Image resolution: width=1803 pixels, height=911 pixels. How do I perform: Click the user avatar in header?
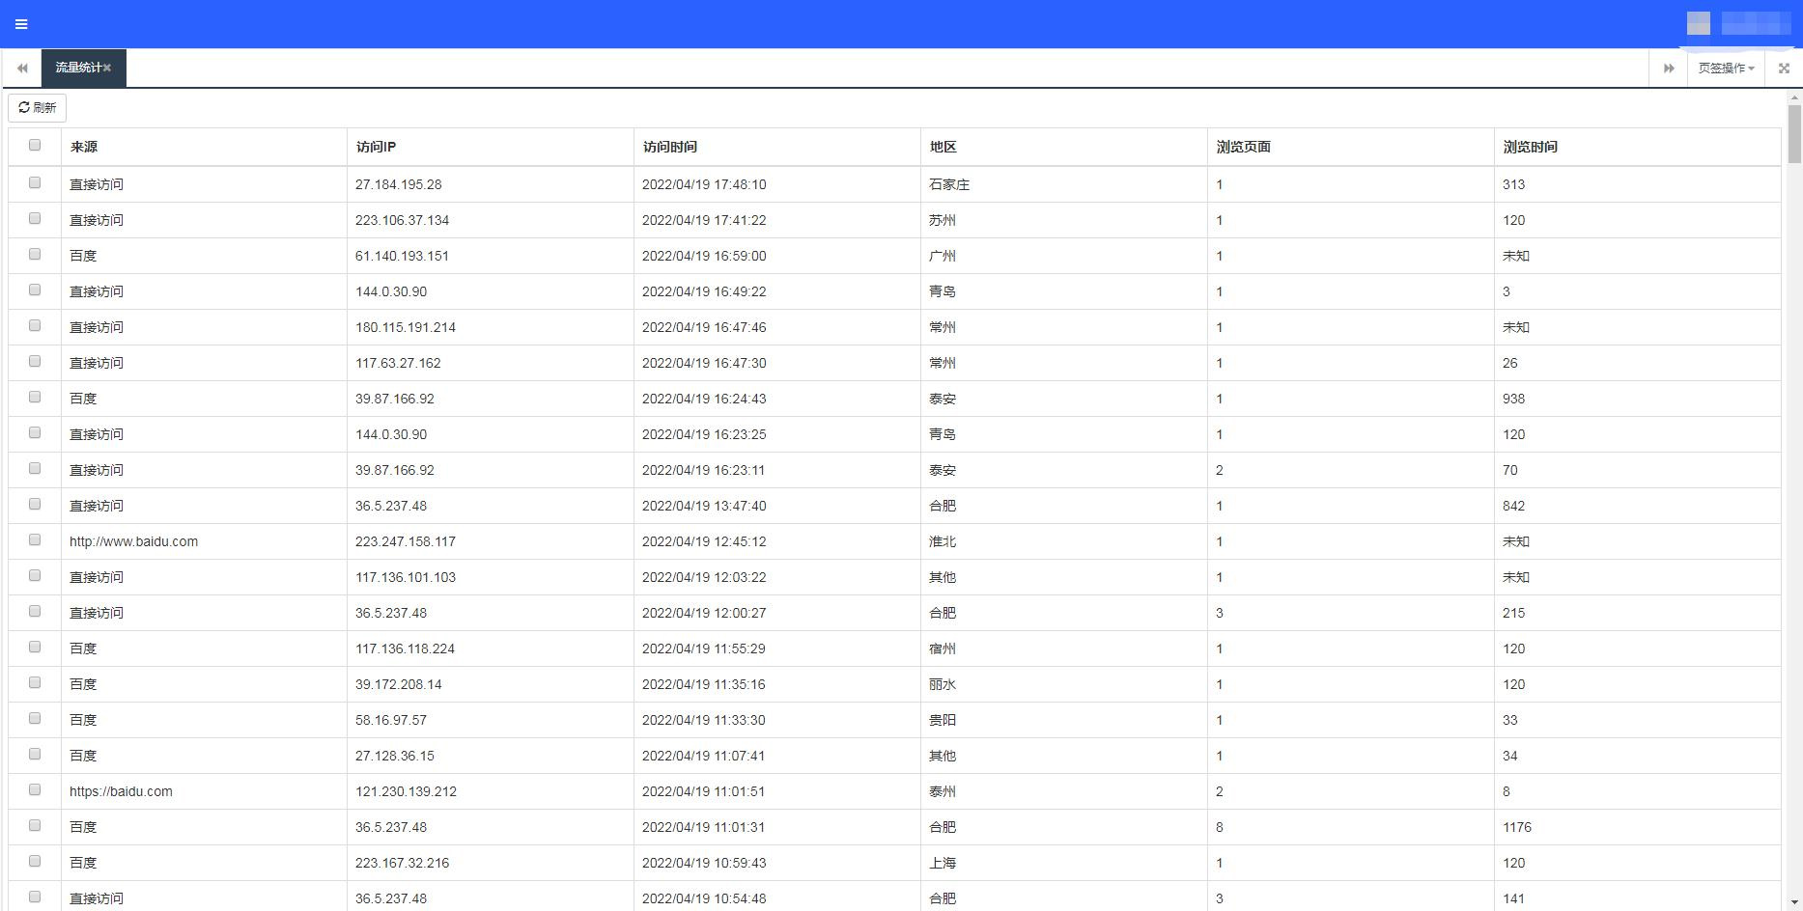pyautogui.click(x=1698, y=23)
